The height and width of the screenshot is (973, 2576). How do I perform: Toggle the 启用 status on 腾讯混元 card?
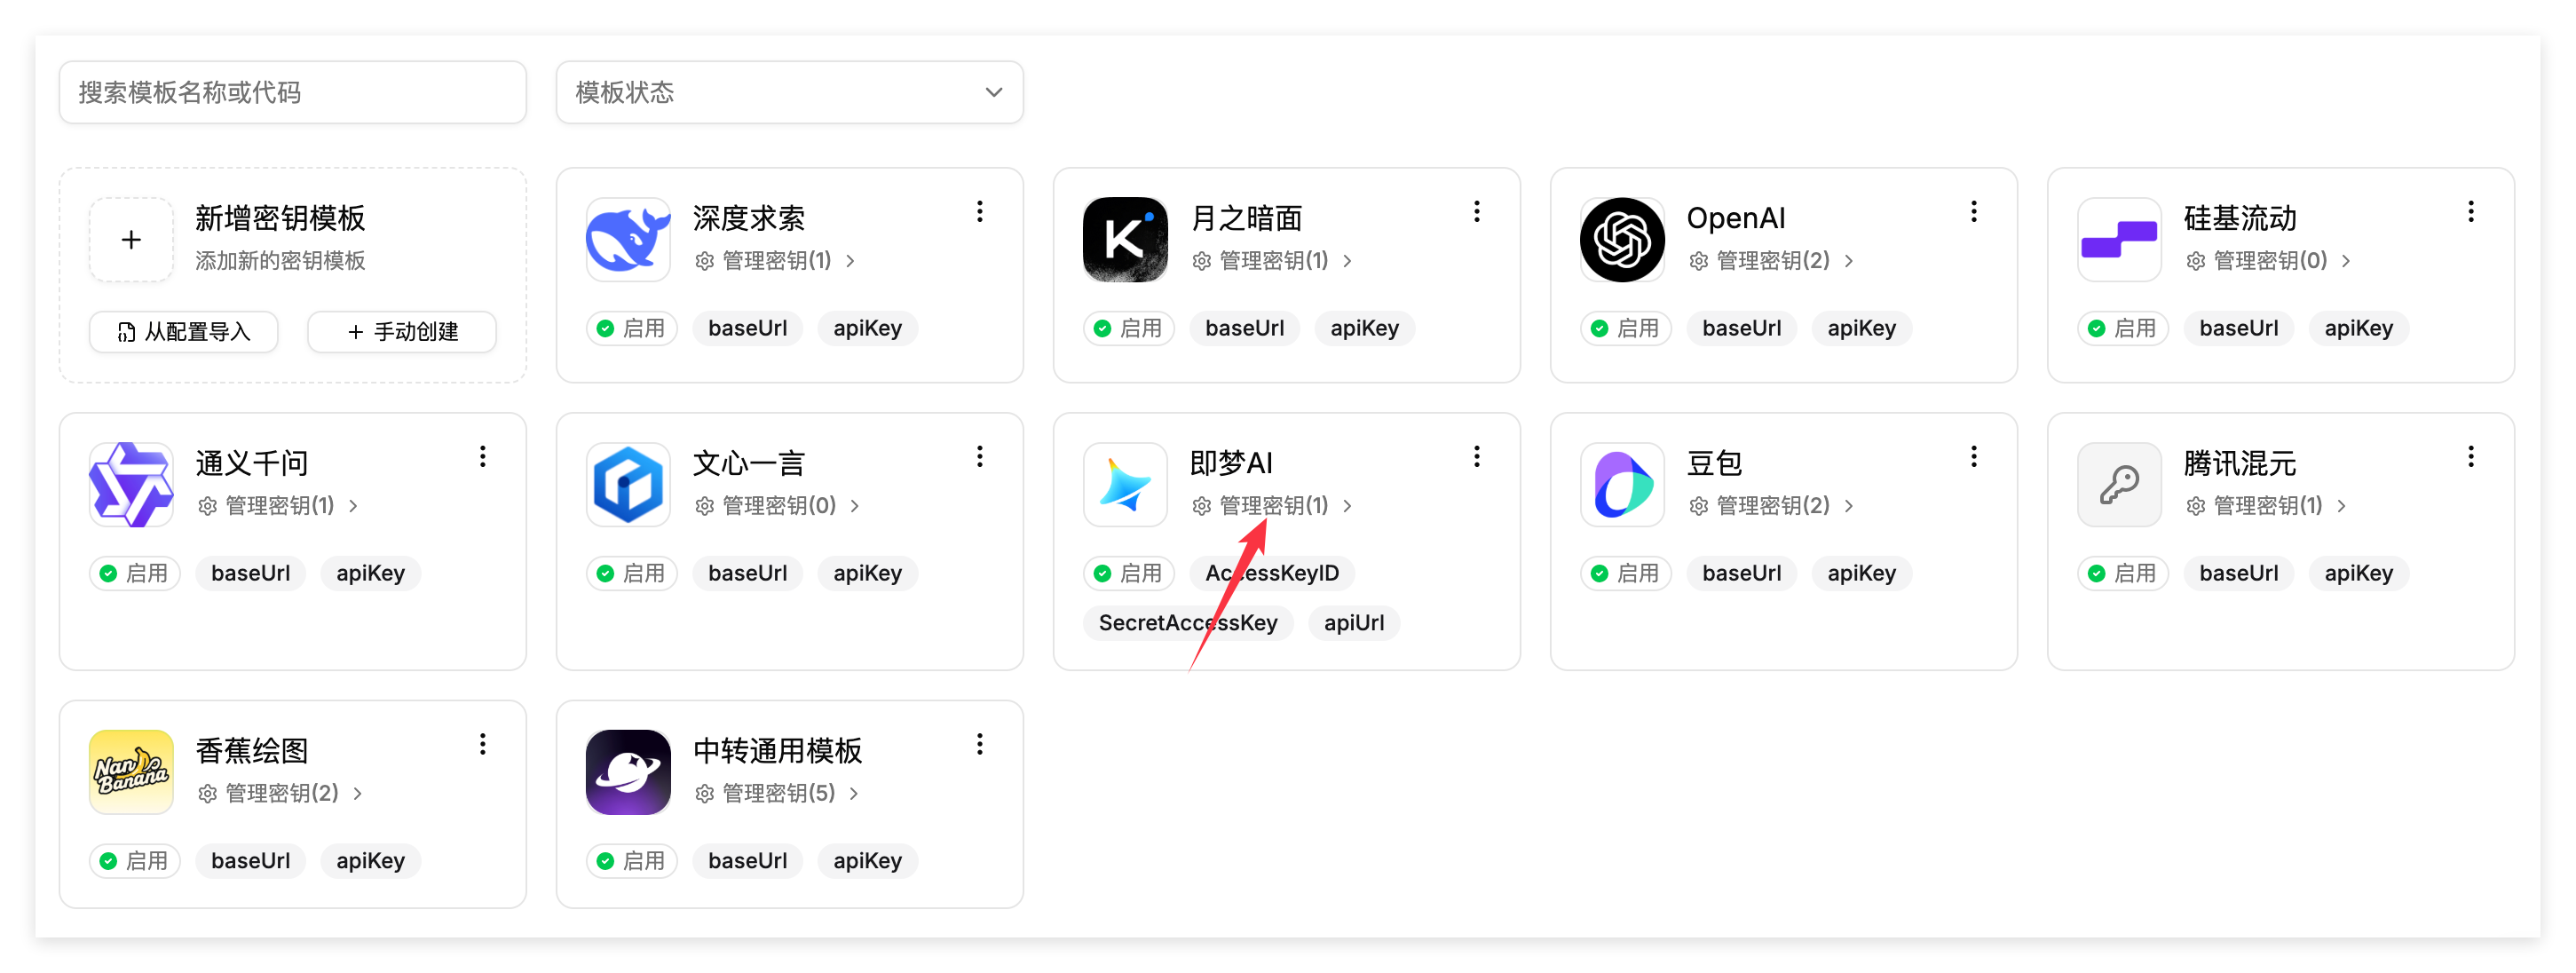[x=2123, y=573]
